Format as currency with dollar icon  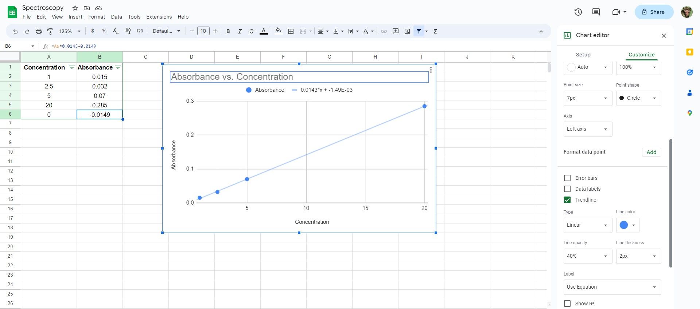tap(93, 31)
